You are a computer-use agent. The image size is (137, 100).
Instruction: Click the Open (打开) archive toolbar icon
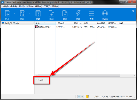tap(7, 13)
